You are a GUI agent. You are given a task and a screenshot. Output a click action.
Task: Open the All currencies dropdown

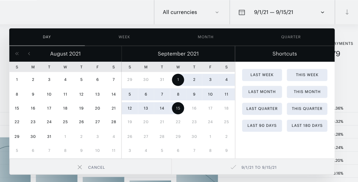(x=192, y=12)
